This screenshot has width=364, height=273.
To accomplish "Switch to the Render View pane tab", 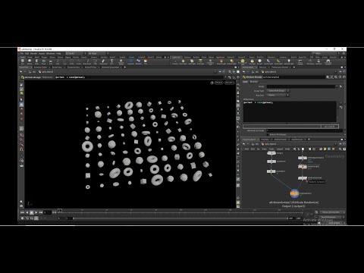I will (x=57, y=67).
